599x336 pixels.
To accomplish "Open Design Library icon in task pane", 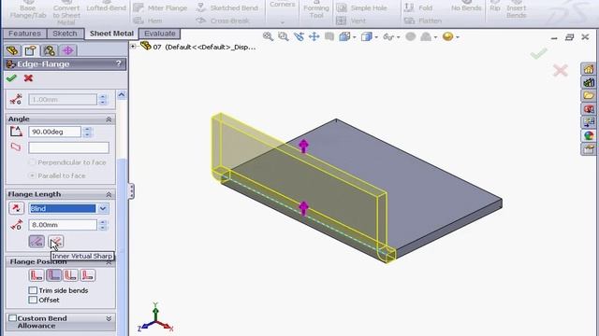I will 589,82.
